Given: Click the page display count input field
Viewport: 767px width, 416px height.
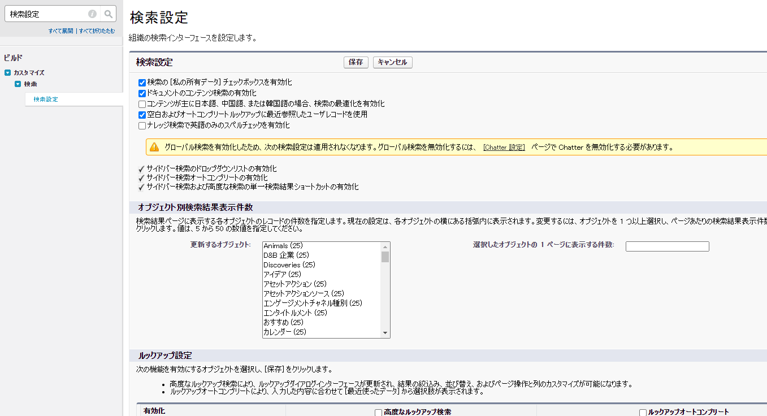Looking at the screenshot, I should tap(668, 246).
